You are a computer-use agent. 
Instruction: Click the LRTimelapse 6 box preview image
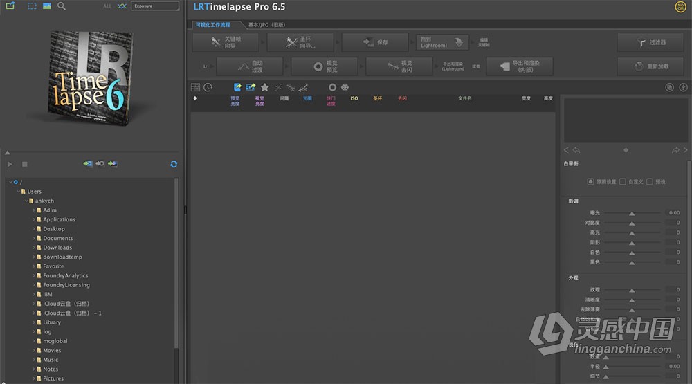tap(91, 77)
